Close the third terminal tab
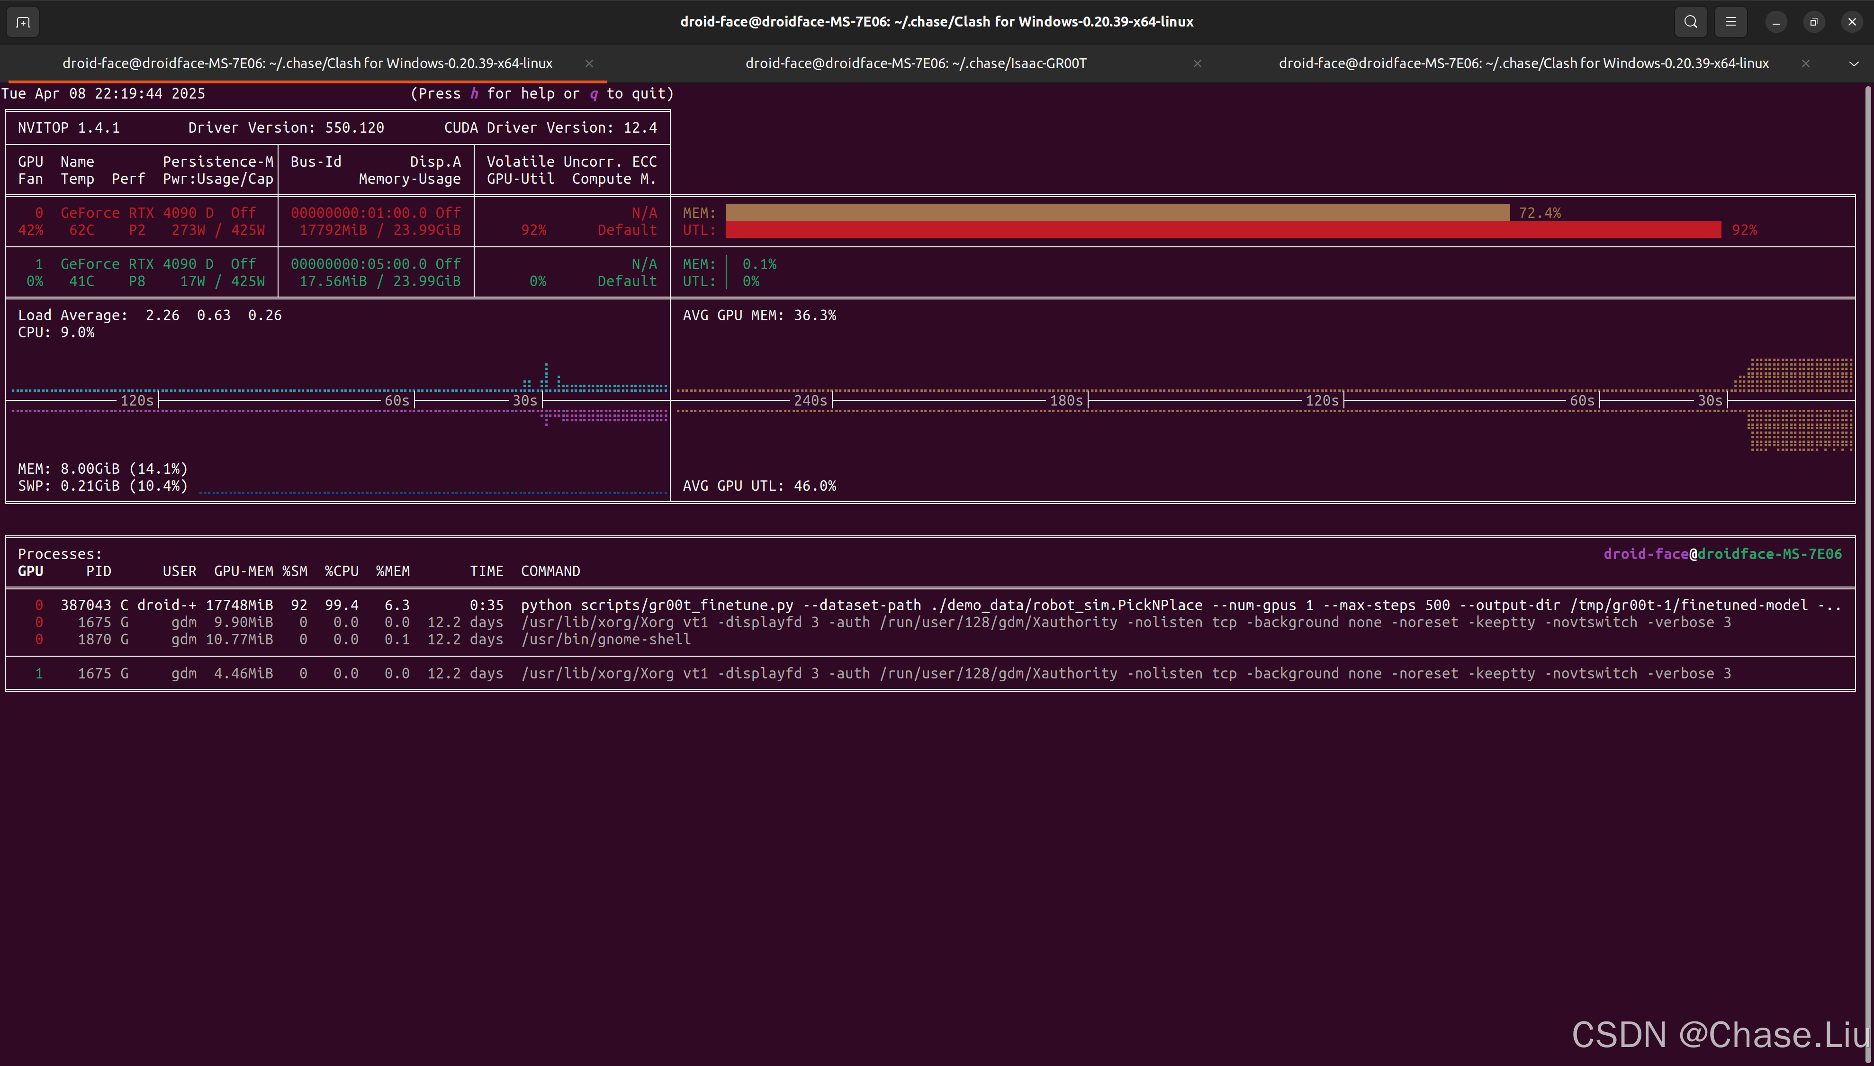 tap(1806, 63)
